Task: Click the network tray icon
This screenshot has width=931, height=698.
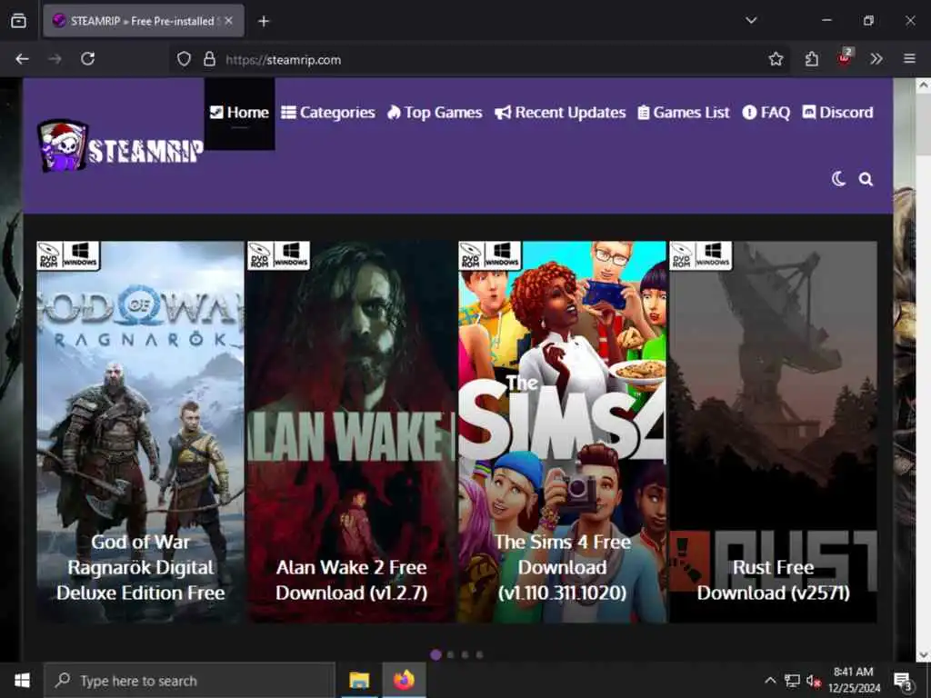Action: coord(792,680)
